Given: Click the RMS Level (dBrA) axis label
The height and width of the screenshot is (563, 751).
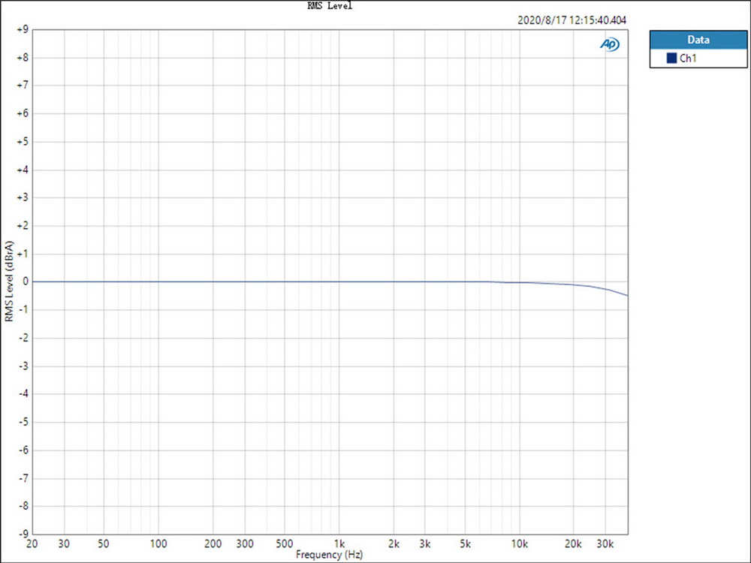Looking at the screenshot, I should tap(10, 281).
